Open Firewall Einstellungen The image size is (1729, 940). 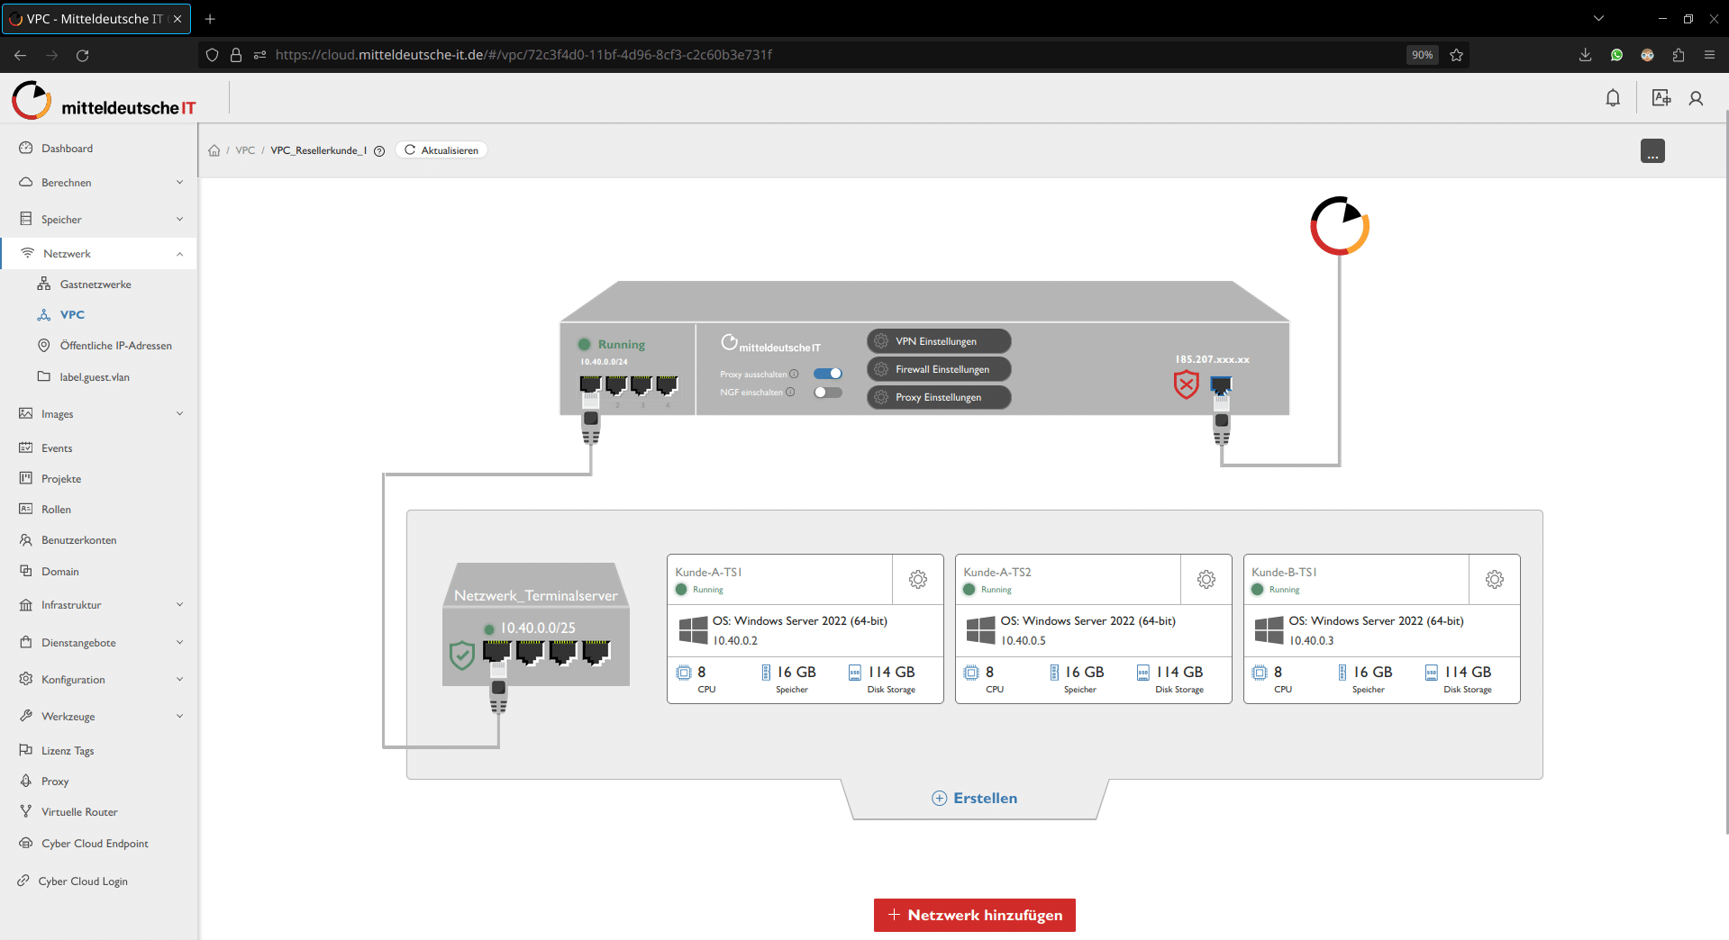[x=939, y=369]
